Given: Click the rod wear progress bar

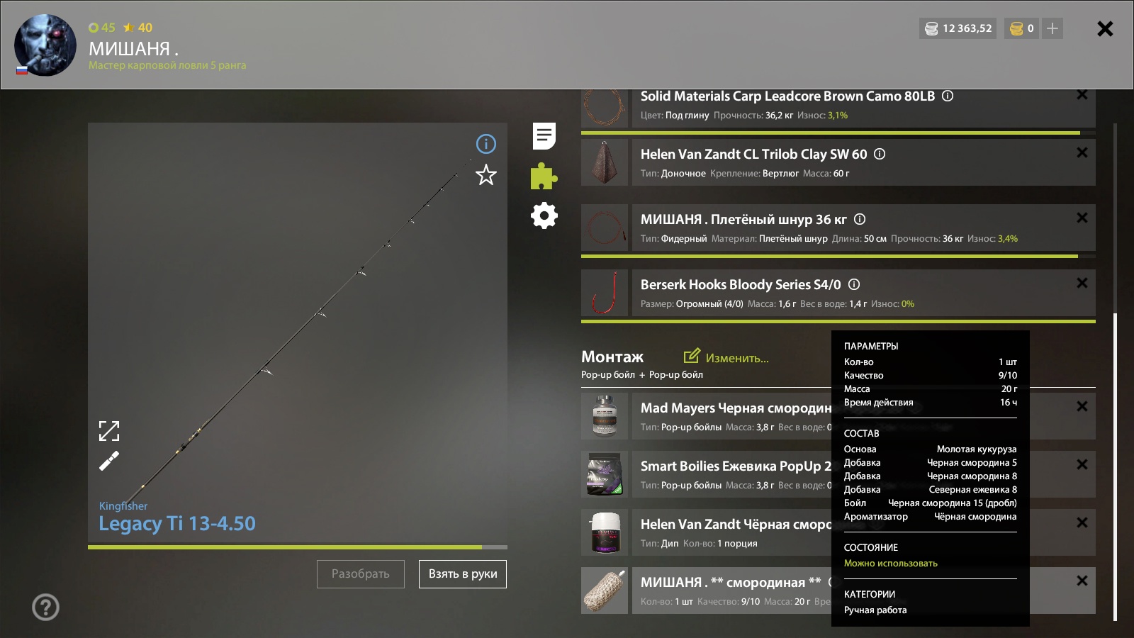Looking at the screenshot, I should (298, 547).
